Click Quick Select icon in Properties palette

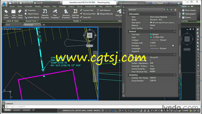pos(175,10)
